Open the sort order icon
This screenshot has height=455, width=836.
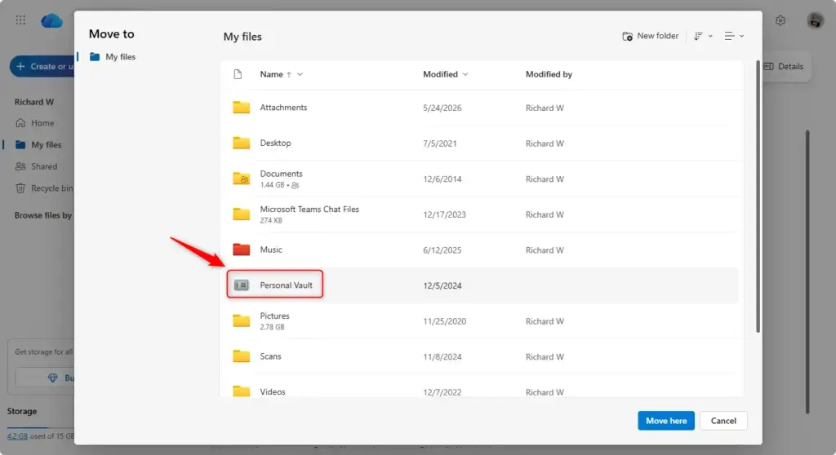(698, 36)
